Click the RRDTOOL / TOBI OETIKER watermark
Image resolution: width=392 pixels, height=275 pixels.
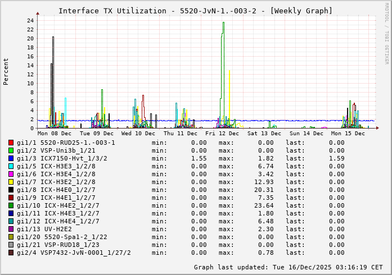click(x=386, y=33)
